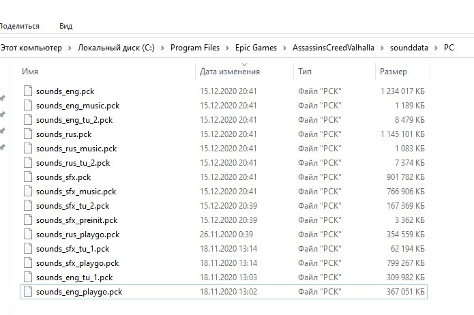Click size value 901 782 КБ
Image resolution: width=474 pixels, height=315 pixels.
click(406, 177)
